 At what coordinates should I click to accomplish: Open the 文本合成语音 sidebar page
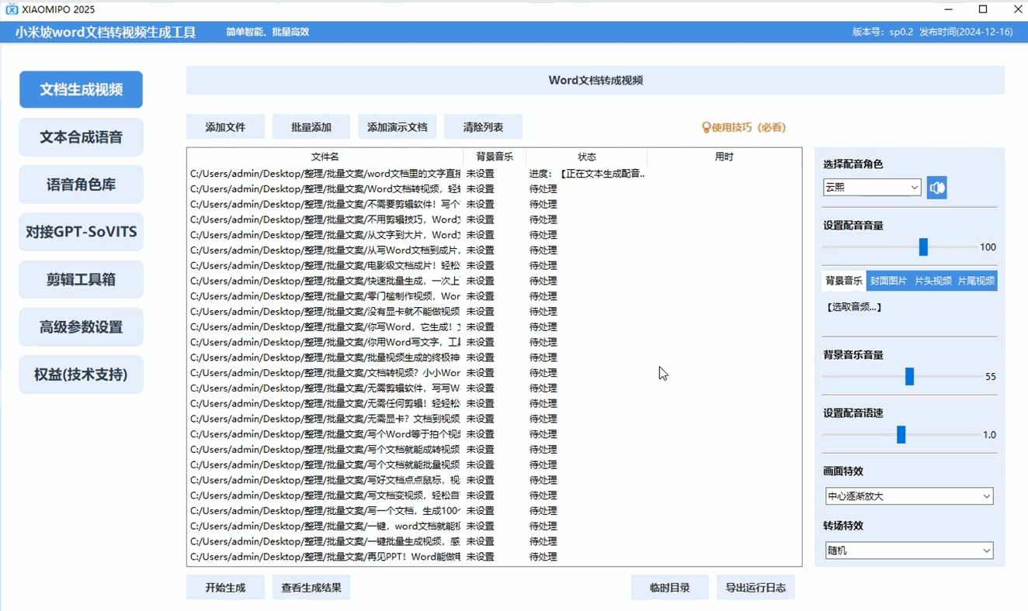coord(81,137)
